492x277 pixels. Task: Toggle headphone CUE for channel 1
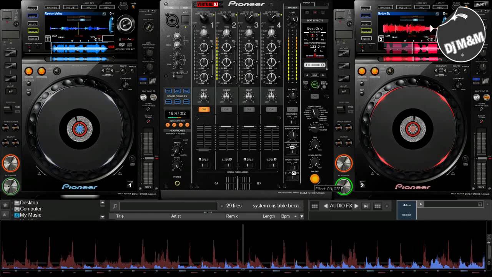pos(204,110)
